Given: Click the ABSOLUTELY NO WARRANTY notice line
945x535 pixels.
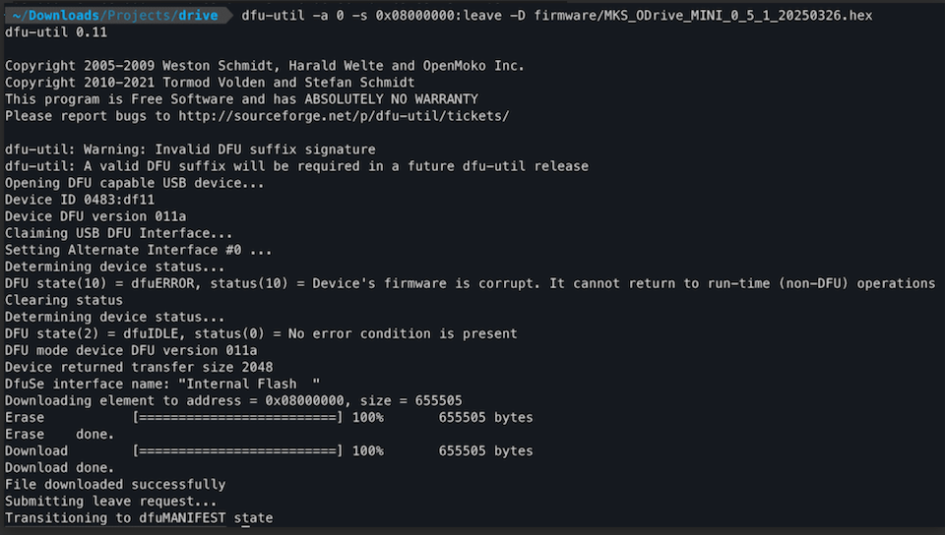Looking at the screenshot, I should point(241,99).
